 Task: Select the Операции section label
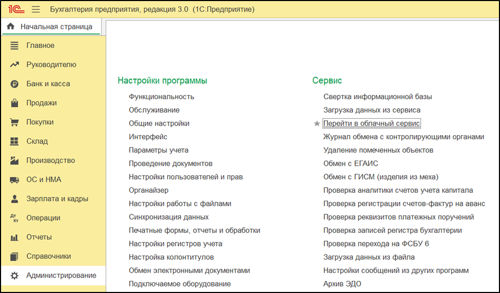pos(43,218)
